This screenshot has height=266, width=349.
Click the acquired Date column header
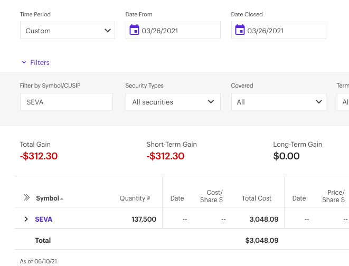[x=177, y=198]
